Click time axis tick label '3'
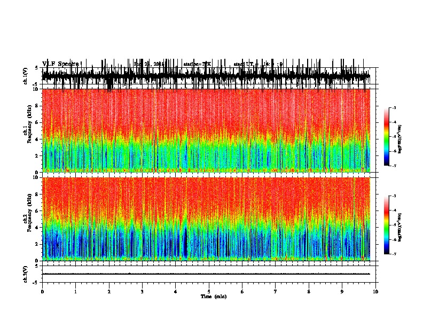Viewport: 423px width, 327px height. [142, 291]
